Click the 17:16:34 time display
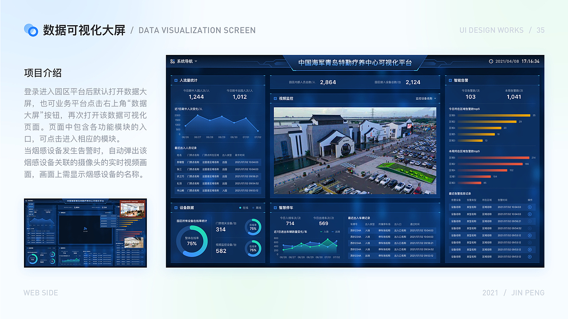 tap(530, 61)
